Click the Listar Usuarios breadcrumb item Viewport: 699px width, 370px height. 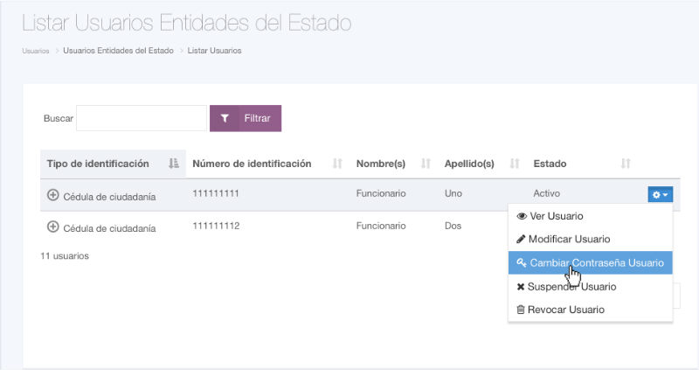pyautogui.click(x=214, y=51)
